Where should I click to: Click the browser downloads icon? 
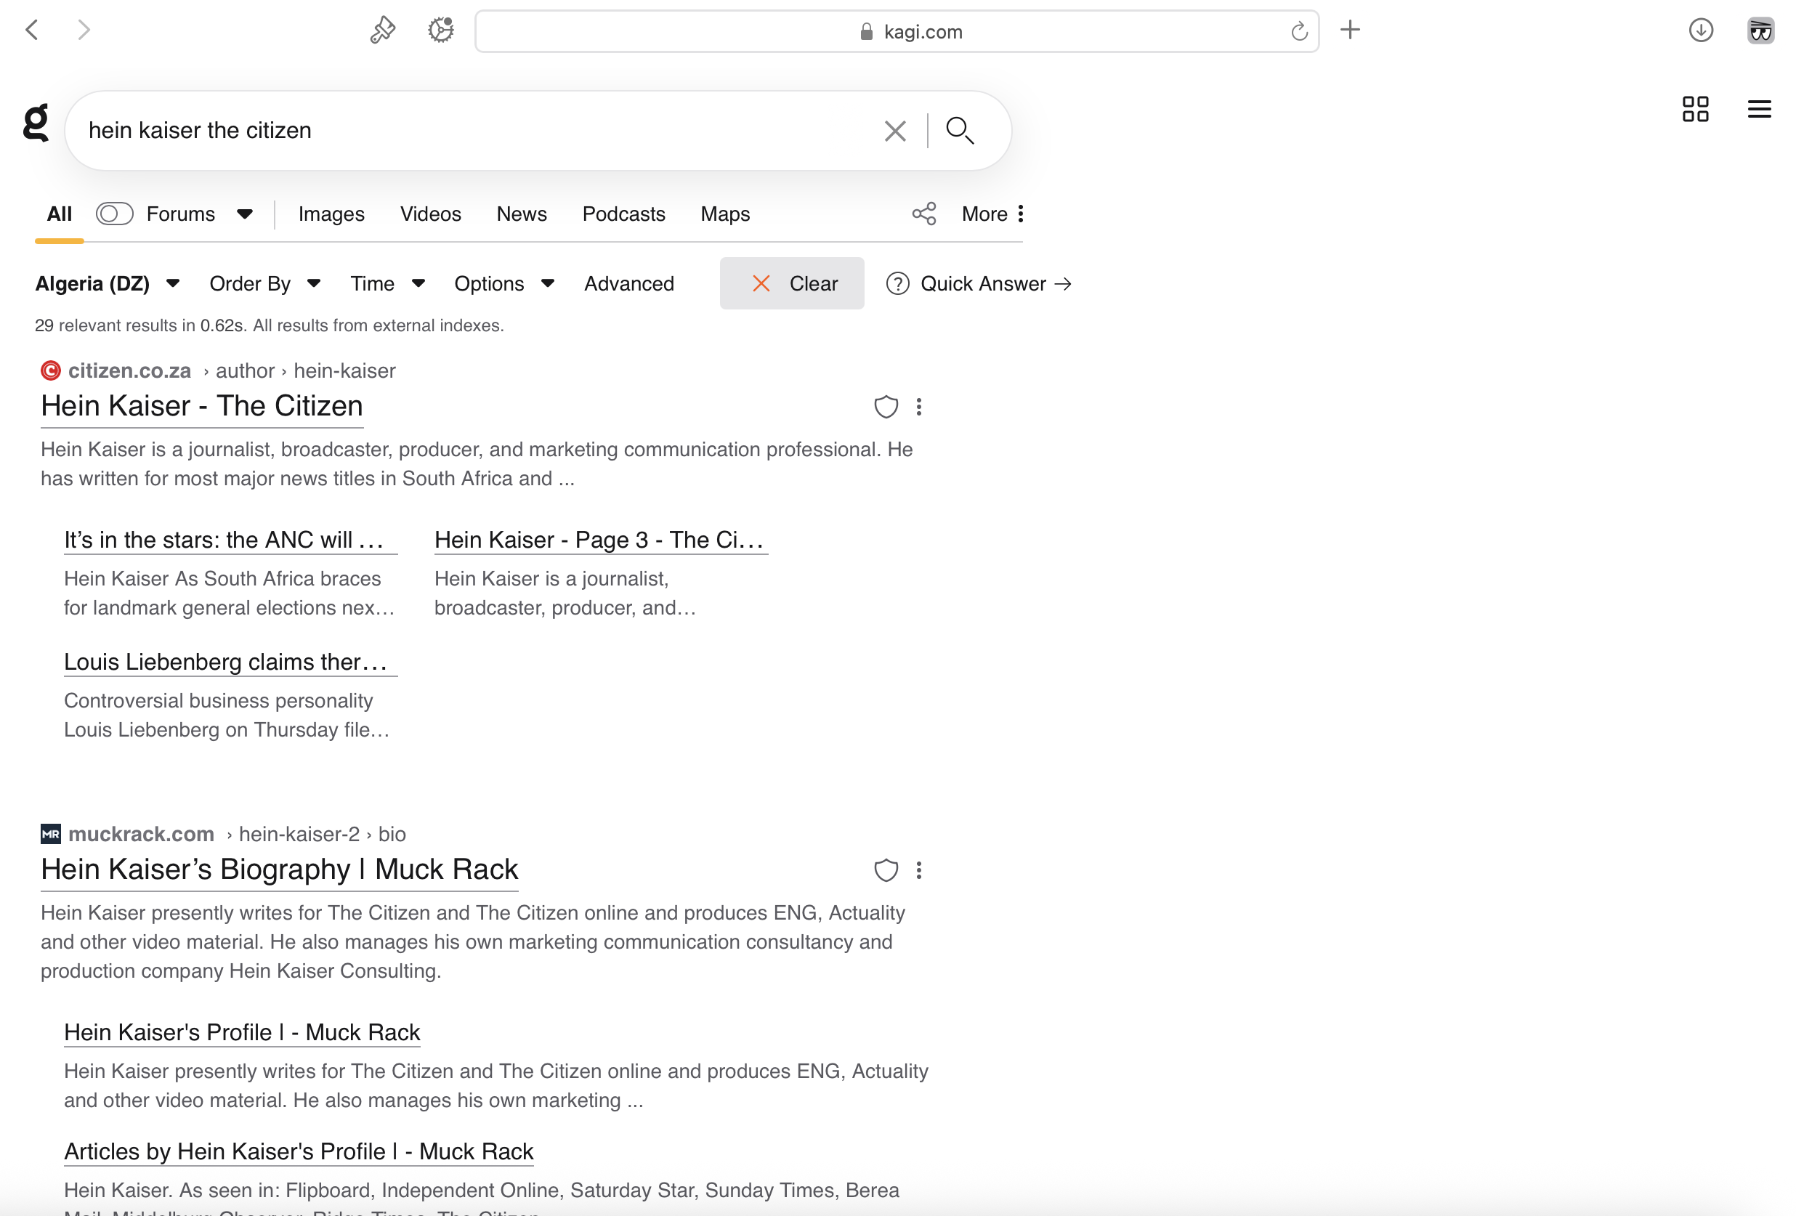(1700, 31)
